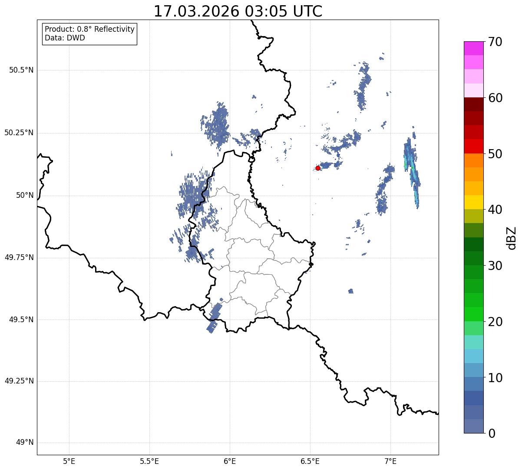The image size is (522, 470).
Task: Click the red radar location marker
Action: point(318,168)
